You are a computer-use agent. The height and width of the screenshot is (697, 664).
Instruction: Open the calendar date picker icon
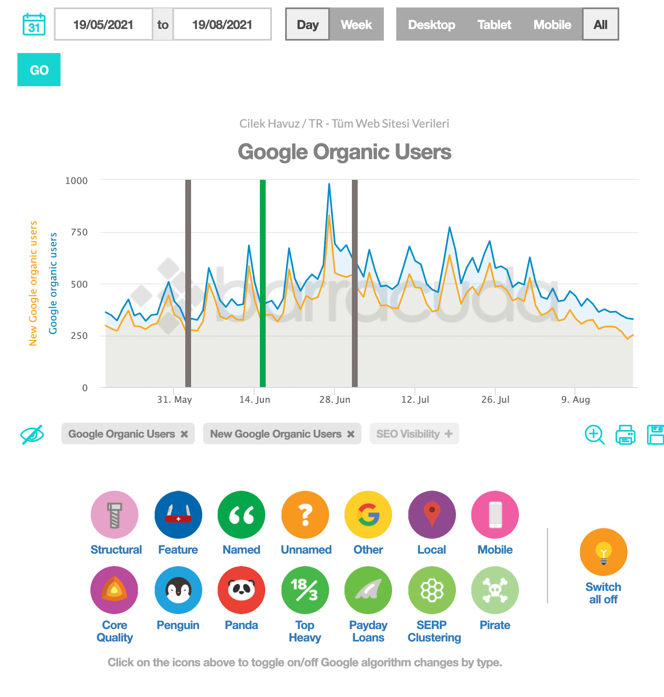(x=34, y=24)
